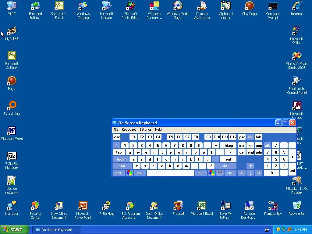Open the Freecell game shortcut
The image size is (312, 234).
pyautogui.click(x=178, y=208)
